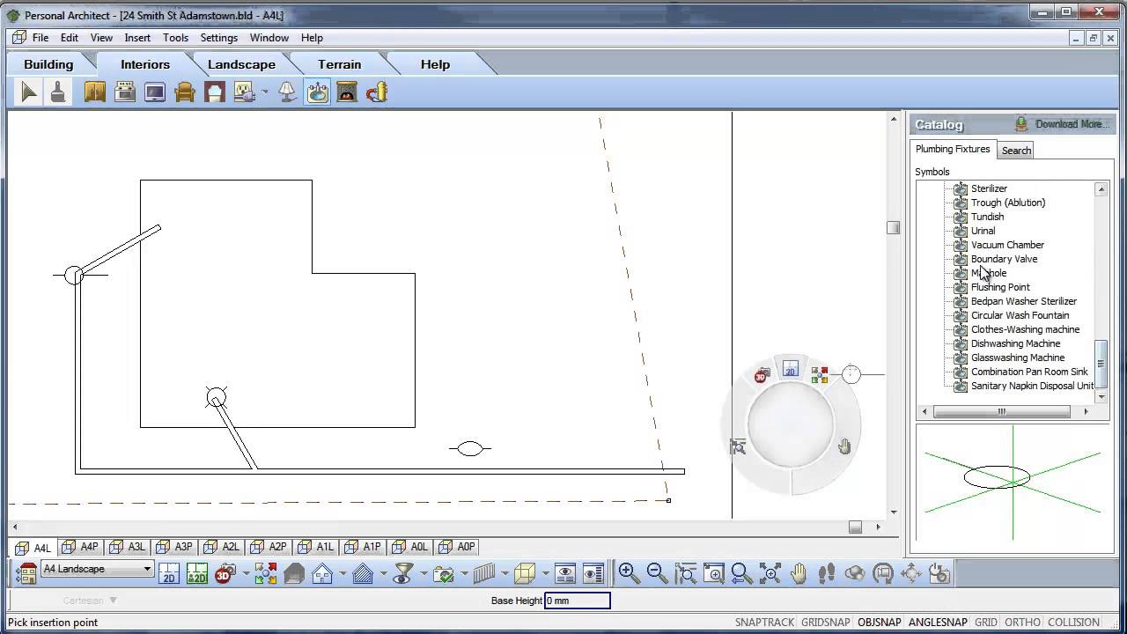
Task: Select the Zoom In tool
Action: 629,573
